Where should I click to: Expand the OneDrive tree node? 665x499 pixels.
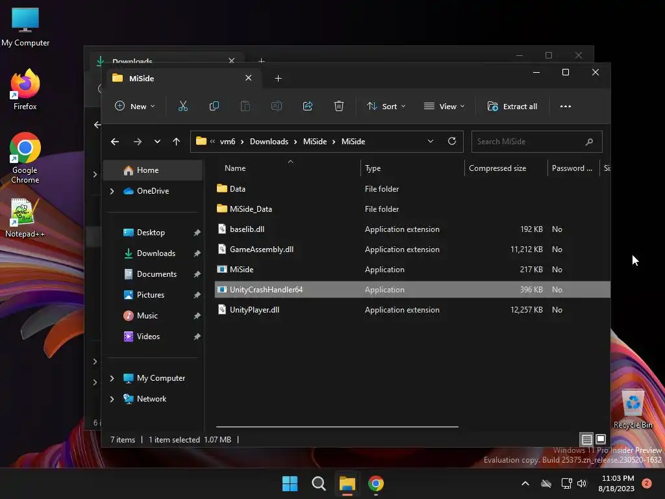tap(112, 192)
